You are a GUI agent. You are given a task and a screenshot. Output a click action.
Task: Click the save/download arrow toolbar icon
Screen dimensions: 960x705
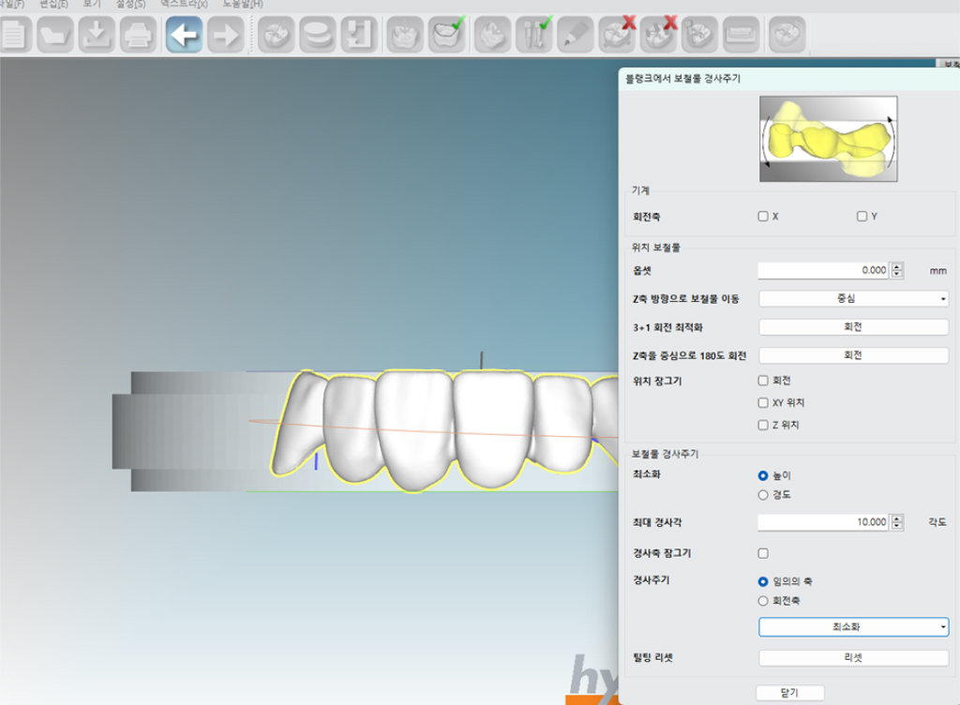[x=97, y=36]
